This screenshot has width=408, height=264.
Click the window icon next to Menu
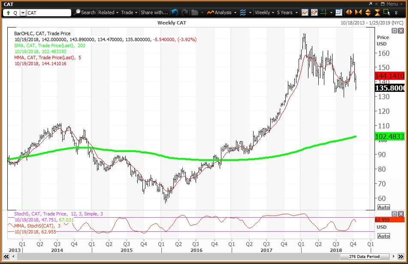tap(383, 4)
